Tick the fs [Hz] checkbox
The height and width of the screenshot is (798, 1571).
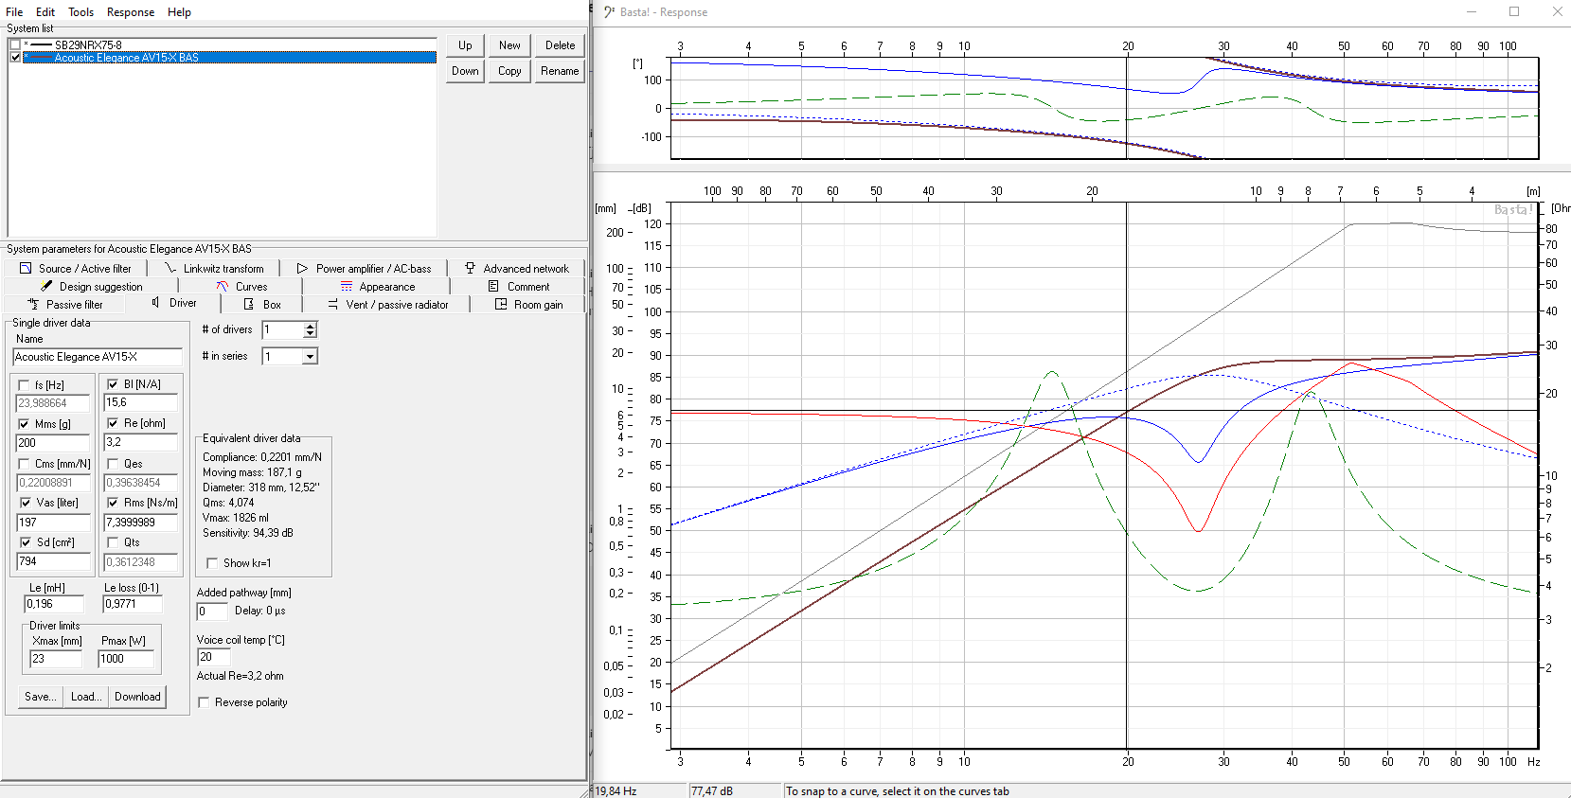click(x=24, y=385)
